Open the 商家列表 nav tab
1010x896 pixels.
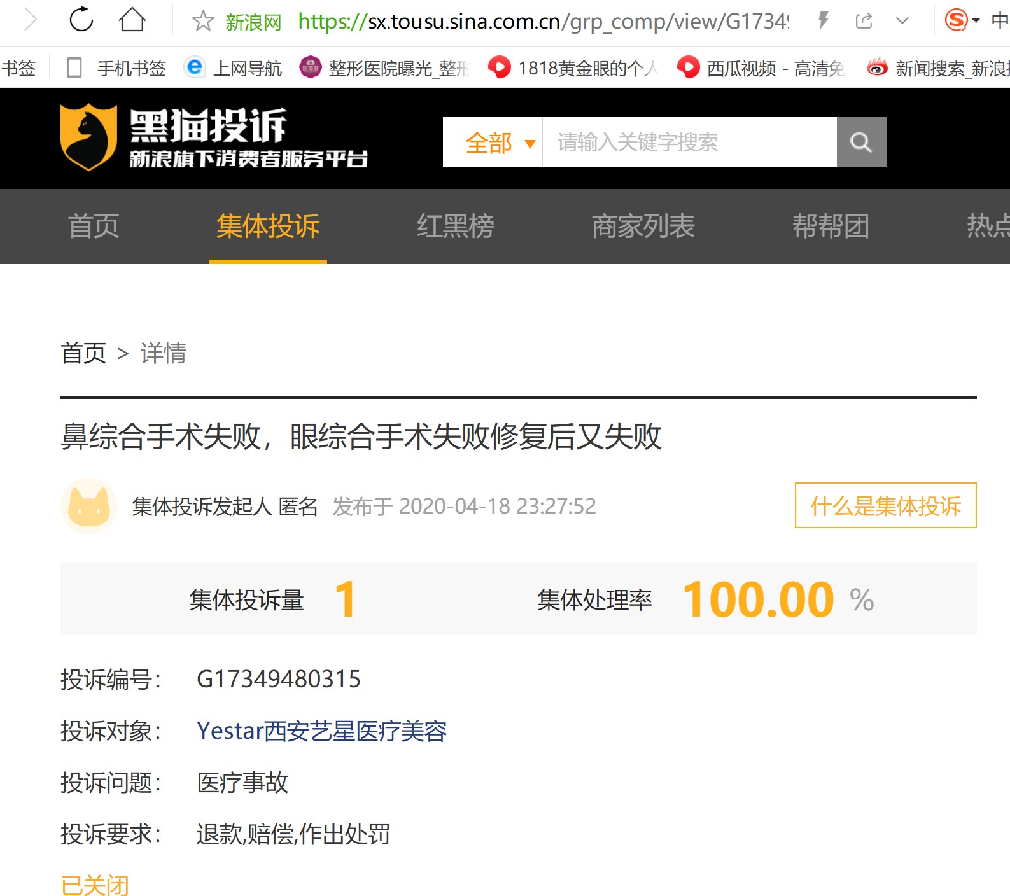643,226
